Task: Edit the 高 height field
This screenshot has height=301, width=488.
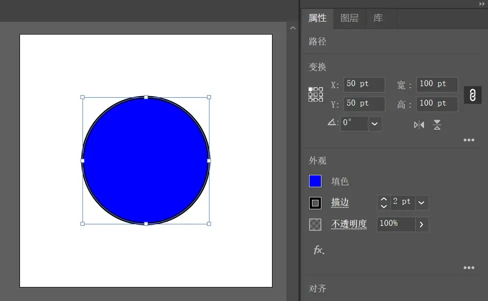Action: [437, 104]
